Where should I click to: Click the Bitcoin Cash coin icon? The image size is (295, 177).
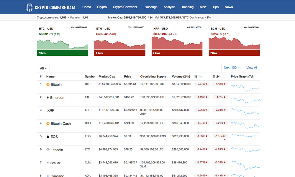click(x=48, y=124)
